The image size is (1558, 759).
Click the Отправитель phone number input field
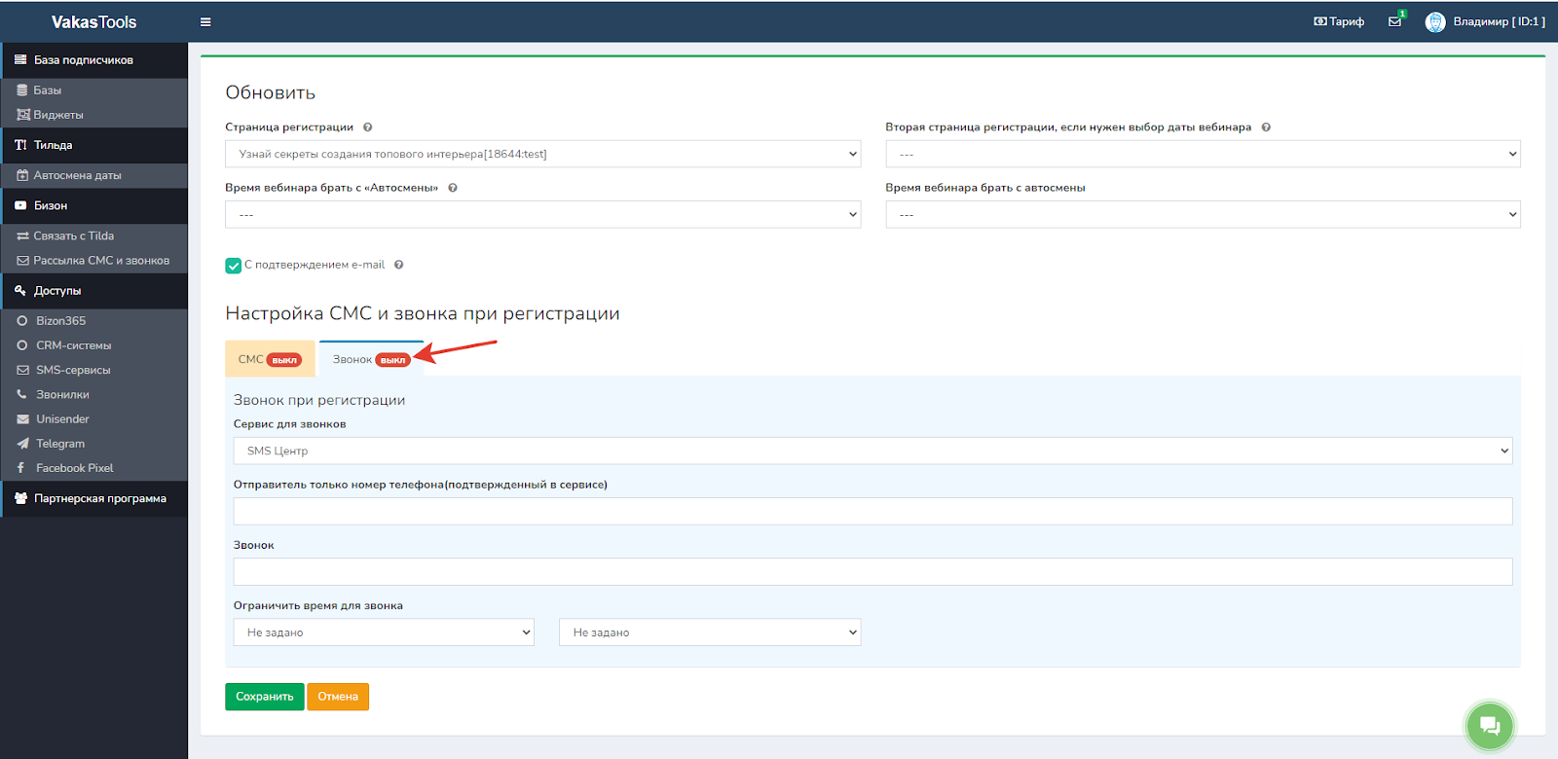[x=872, y=512]
